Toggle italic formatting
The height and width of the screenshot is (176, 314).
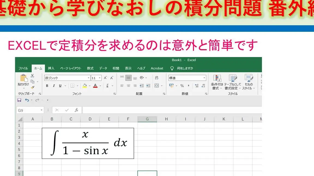pos(54,86)
